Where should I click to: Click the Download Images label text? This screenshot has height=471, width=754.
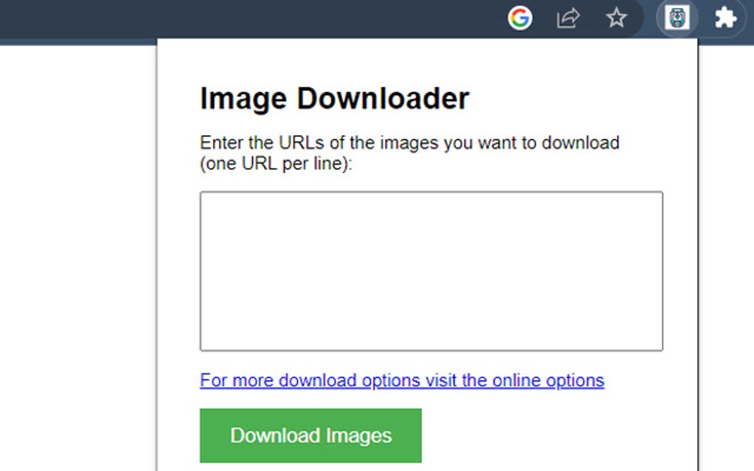(x=310, y=435)
